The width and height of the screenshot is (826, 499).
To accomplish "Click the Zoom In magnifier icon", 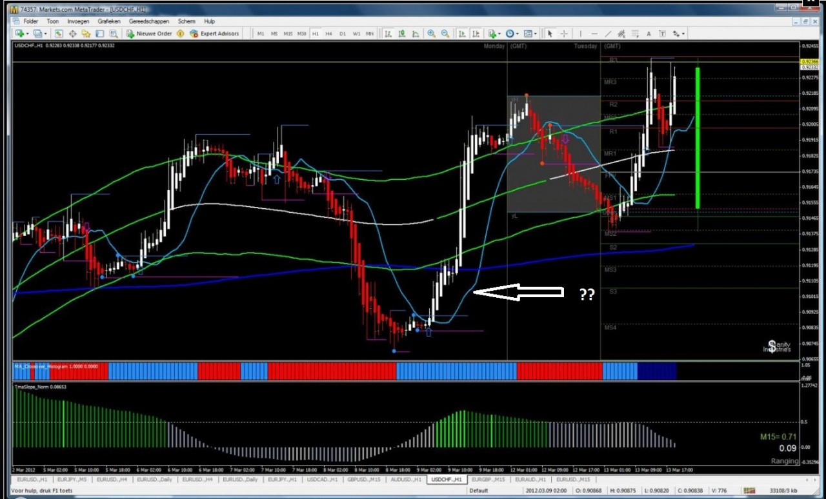I will [431, 34].
